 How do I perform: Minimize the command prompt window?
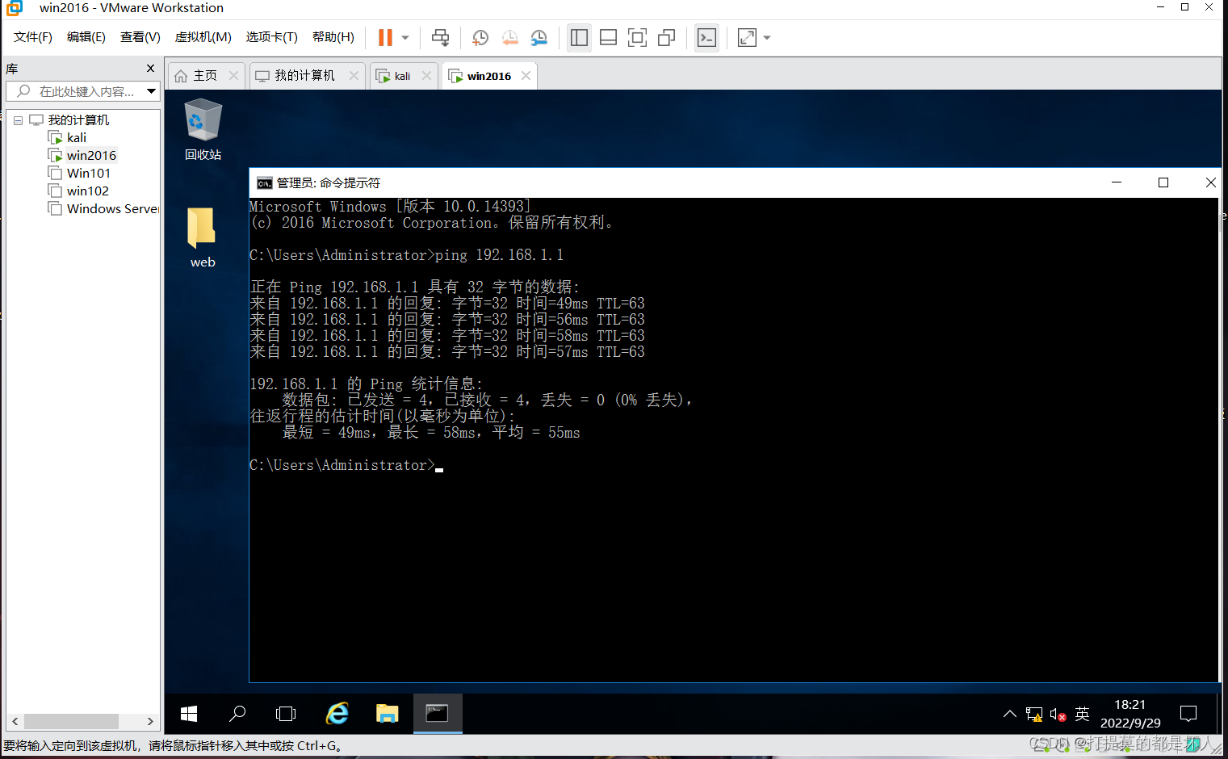coord(1117,182)
